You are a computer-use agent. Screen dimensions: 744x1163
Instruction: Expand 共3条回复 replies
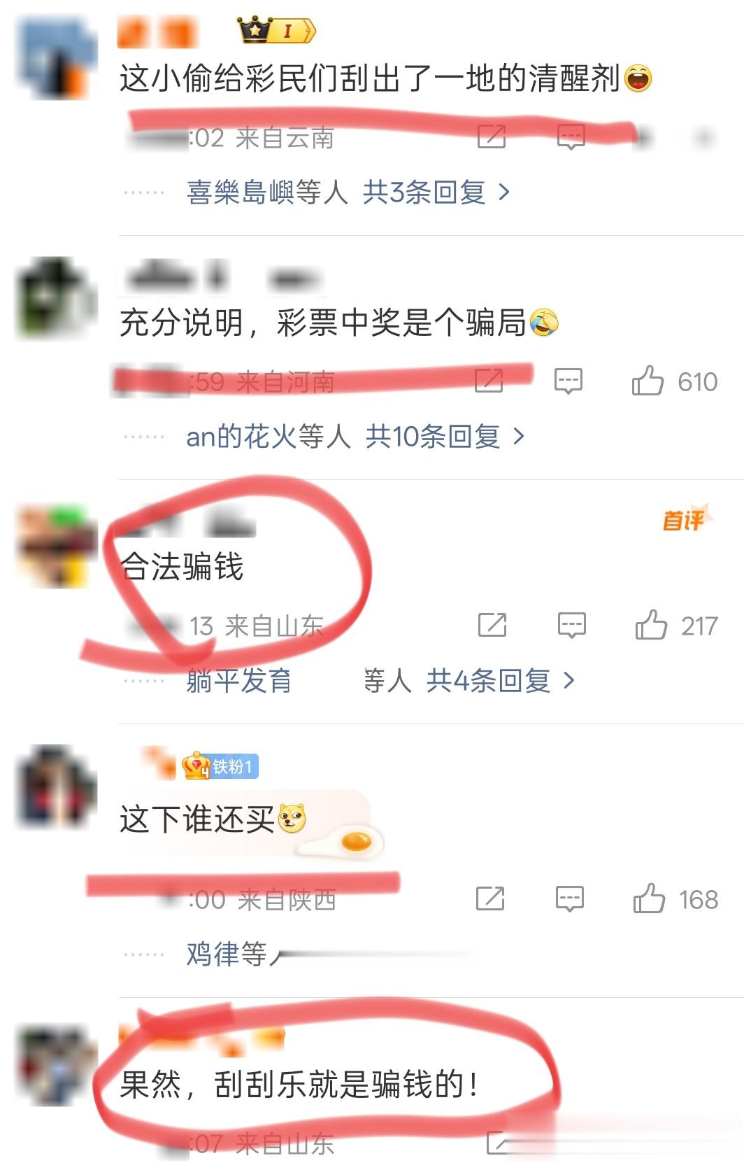tap(436, 192)
